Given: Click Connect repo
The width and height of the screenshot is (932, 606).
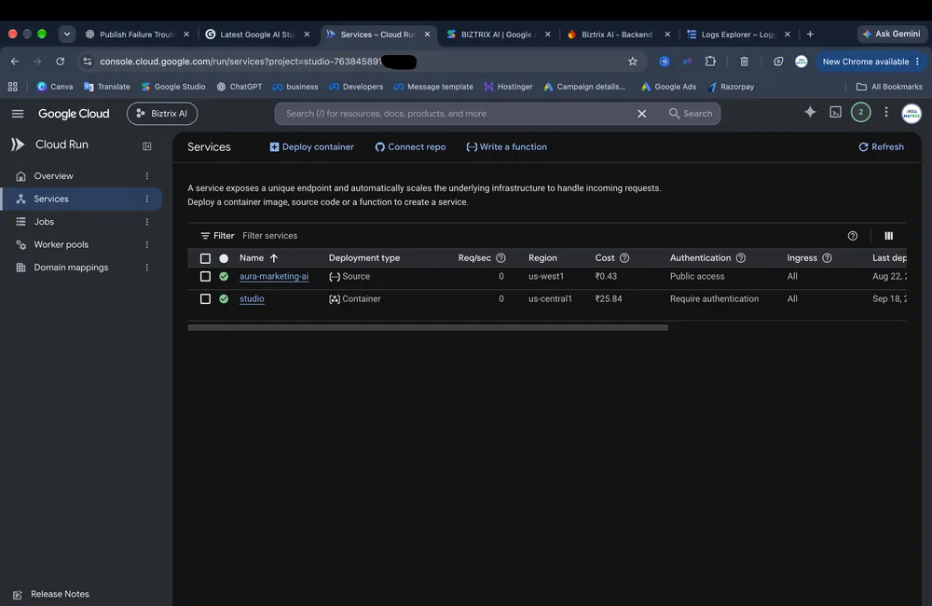Looking at the screenshot, I should pos(410,147).
